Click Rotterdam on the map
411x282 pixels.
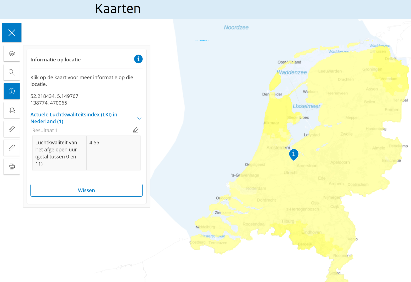point(256,188)
